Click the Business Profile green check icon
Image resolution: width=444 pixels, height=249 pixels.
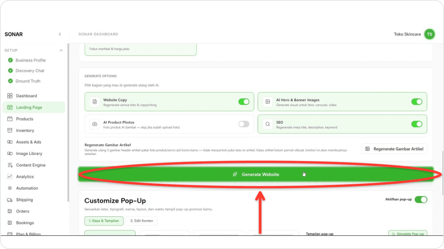pos(10,60)
